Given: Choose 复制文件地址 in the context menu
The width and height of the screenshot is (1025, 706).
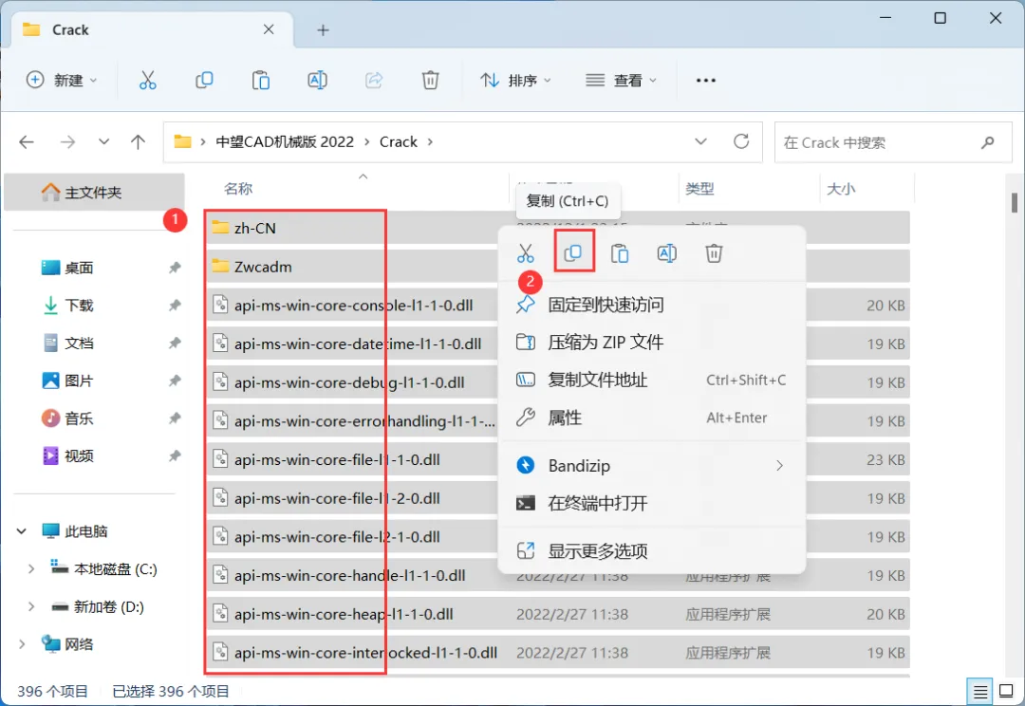Looking at the screenshot, I should tap(652, 380).
